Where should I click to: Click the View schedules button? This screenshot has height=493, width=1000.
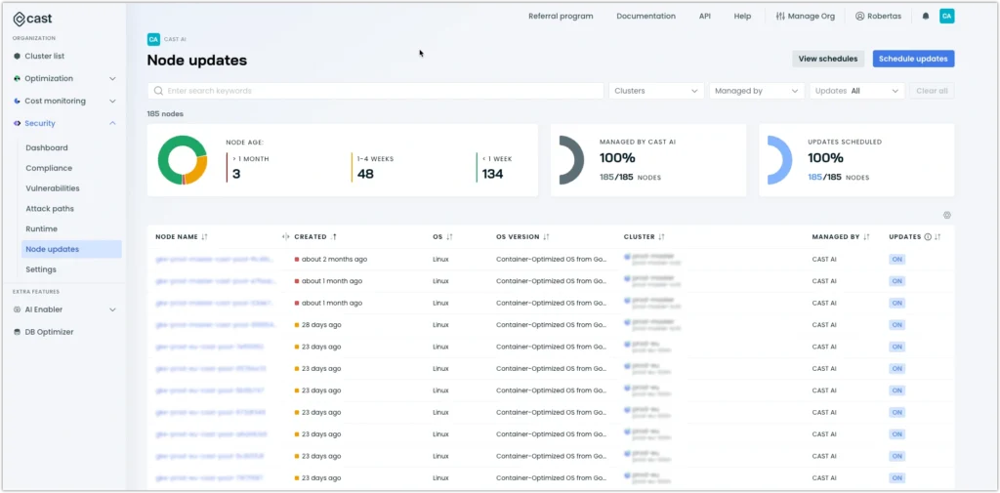pos(828,59)
